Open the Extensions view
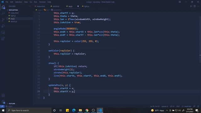Viewport: 201px width, 113px height. (x=3, y=38)
